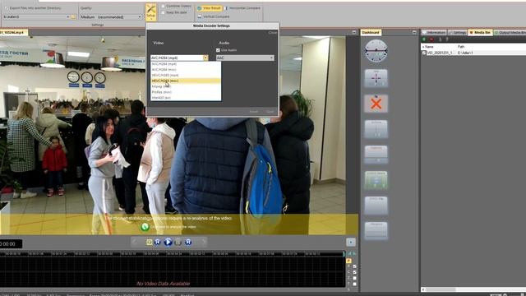
Task: Click the timeline ruler timecode strip
Action: tap(172, 254)
